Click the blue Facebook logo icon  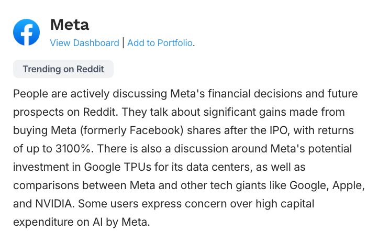click(27, 32)
